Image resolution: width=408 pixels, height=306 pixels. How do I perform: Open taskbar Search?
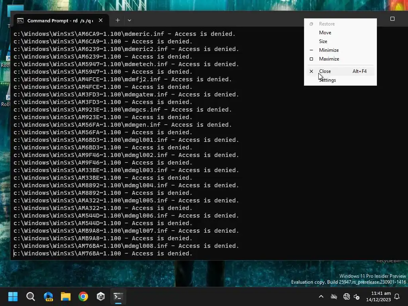point(30,296)
